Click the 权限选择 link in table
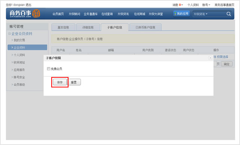Viewport: 240px width, 145px height. pos(222,57)
